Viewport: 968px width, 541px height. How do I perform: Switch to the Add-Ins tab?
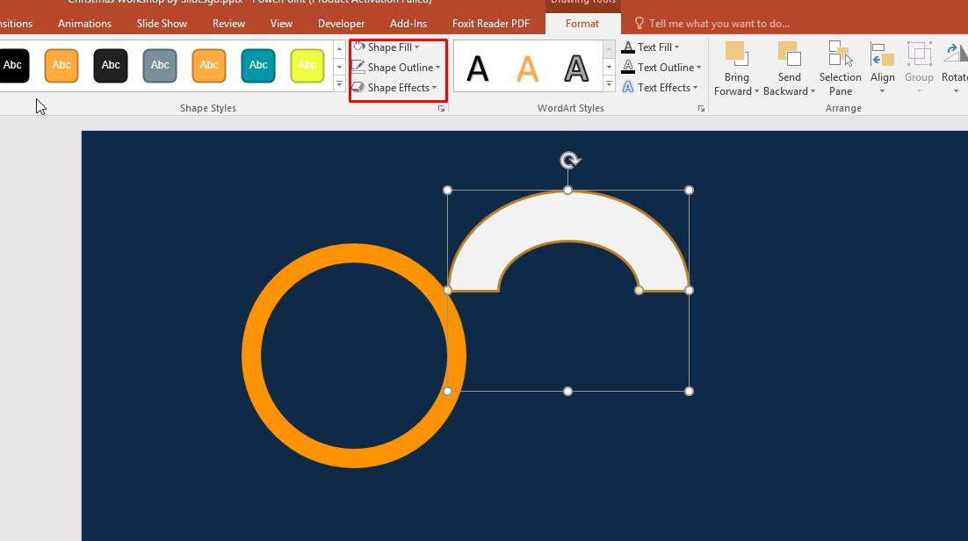click(408, 24)
